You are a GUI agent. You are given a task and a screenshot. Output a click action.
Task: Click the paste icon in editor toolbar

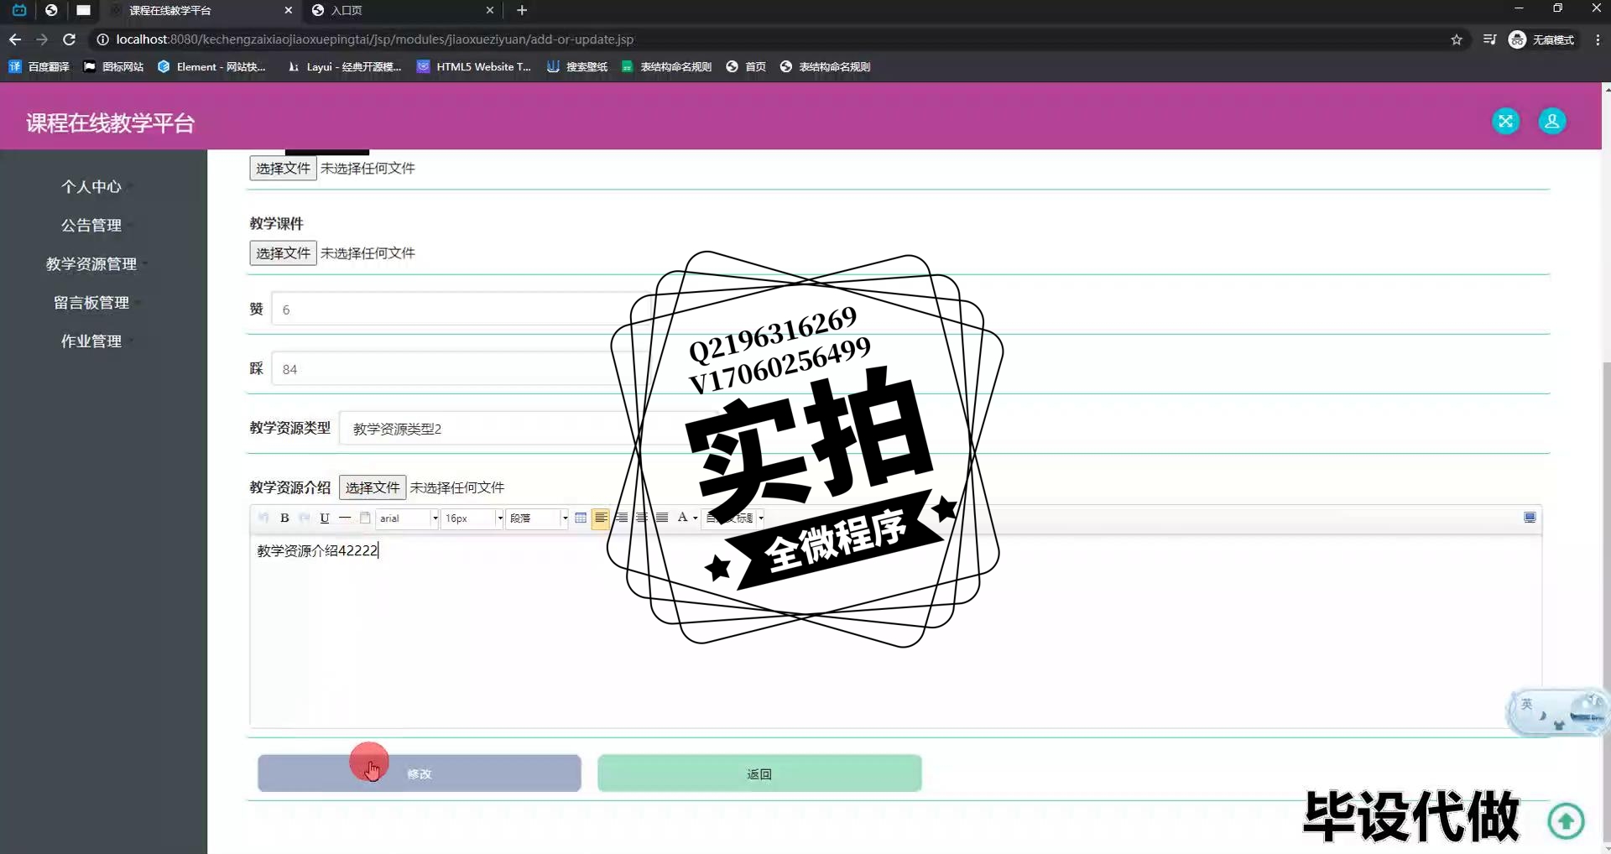[x=365, y=518]
